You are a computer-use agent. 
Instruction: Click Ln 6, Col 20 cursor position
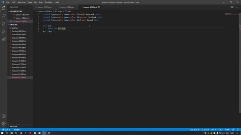click(x=194, y=130)
